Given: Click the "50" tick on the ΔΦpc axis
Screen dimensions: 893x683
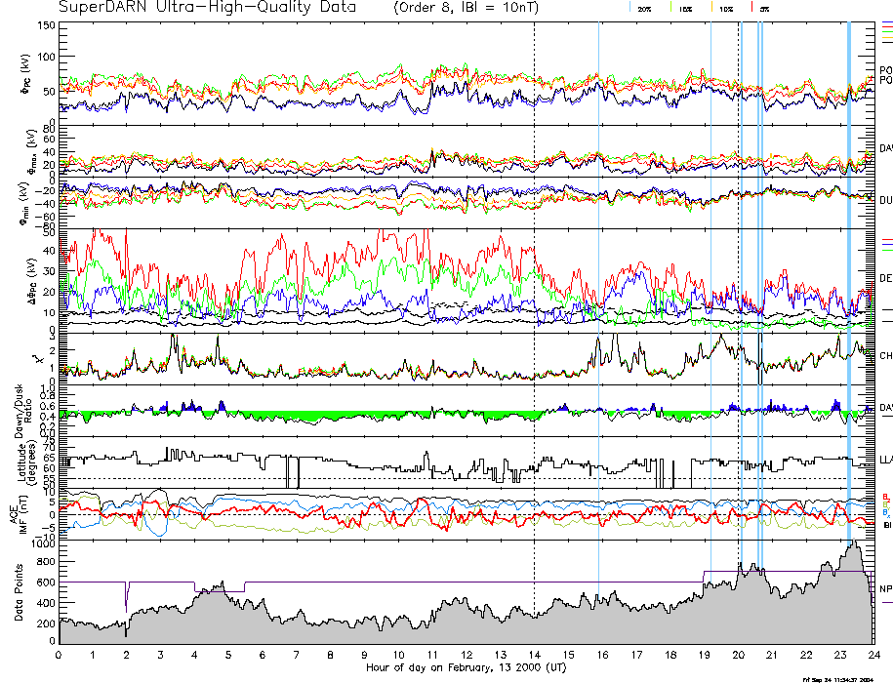Looking at the screenshot, I should 50,233.
